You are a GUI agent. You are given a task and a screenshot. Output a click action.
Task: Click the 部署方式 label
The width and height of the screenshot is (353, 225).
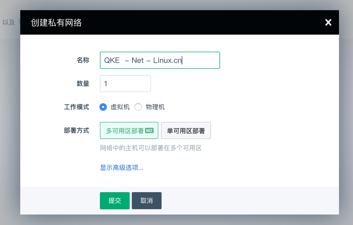pos(76,130)
